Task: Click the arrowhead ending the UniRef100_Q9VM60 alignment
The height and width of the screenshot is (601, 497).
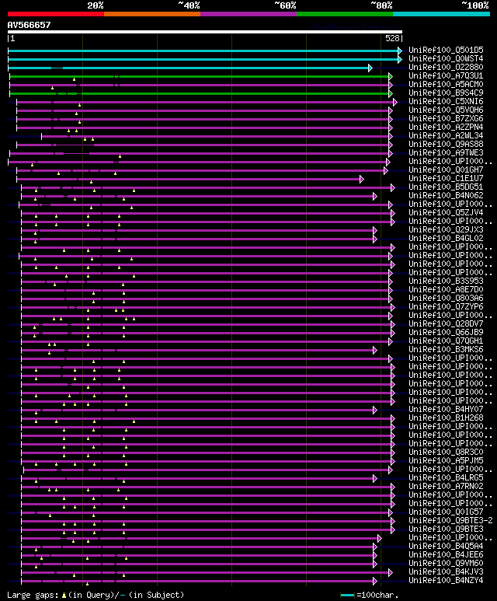Action: (x=375, y=564)
